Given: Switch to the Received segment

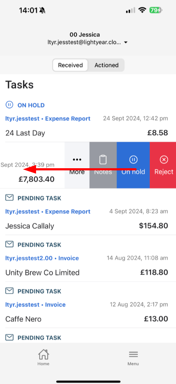Looking at the screenshot, I should pos(70,65).
